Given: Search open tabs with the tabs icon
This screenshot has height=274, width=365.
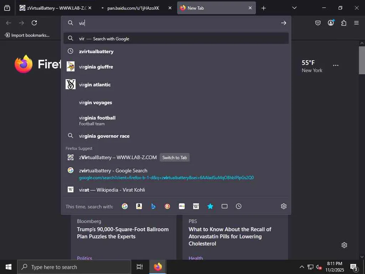Looking at the screenshot, I should point(225,206).
